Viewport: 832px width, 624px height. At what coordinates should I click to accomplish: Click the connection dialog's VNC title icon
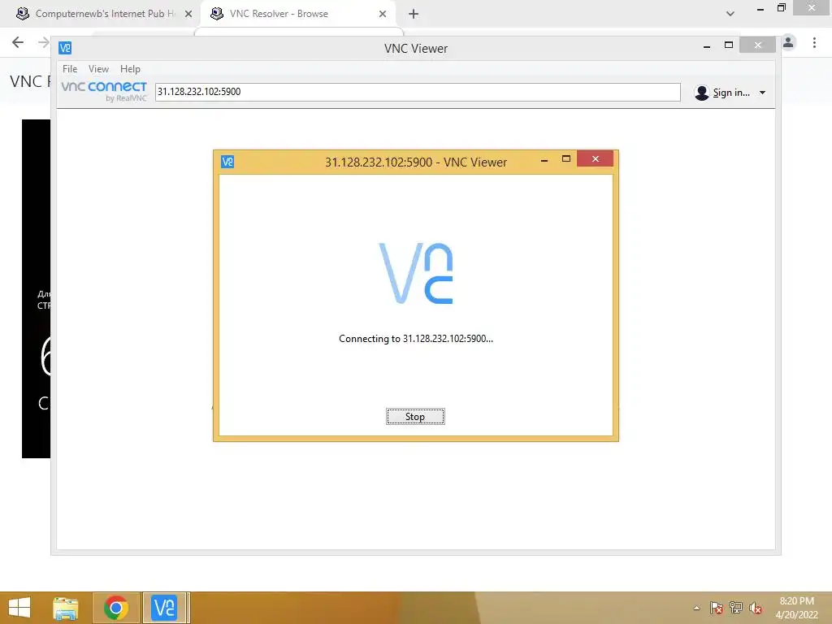point(227,162)
